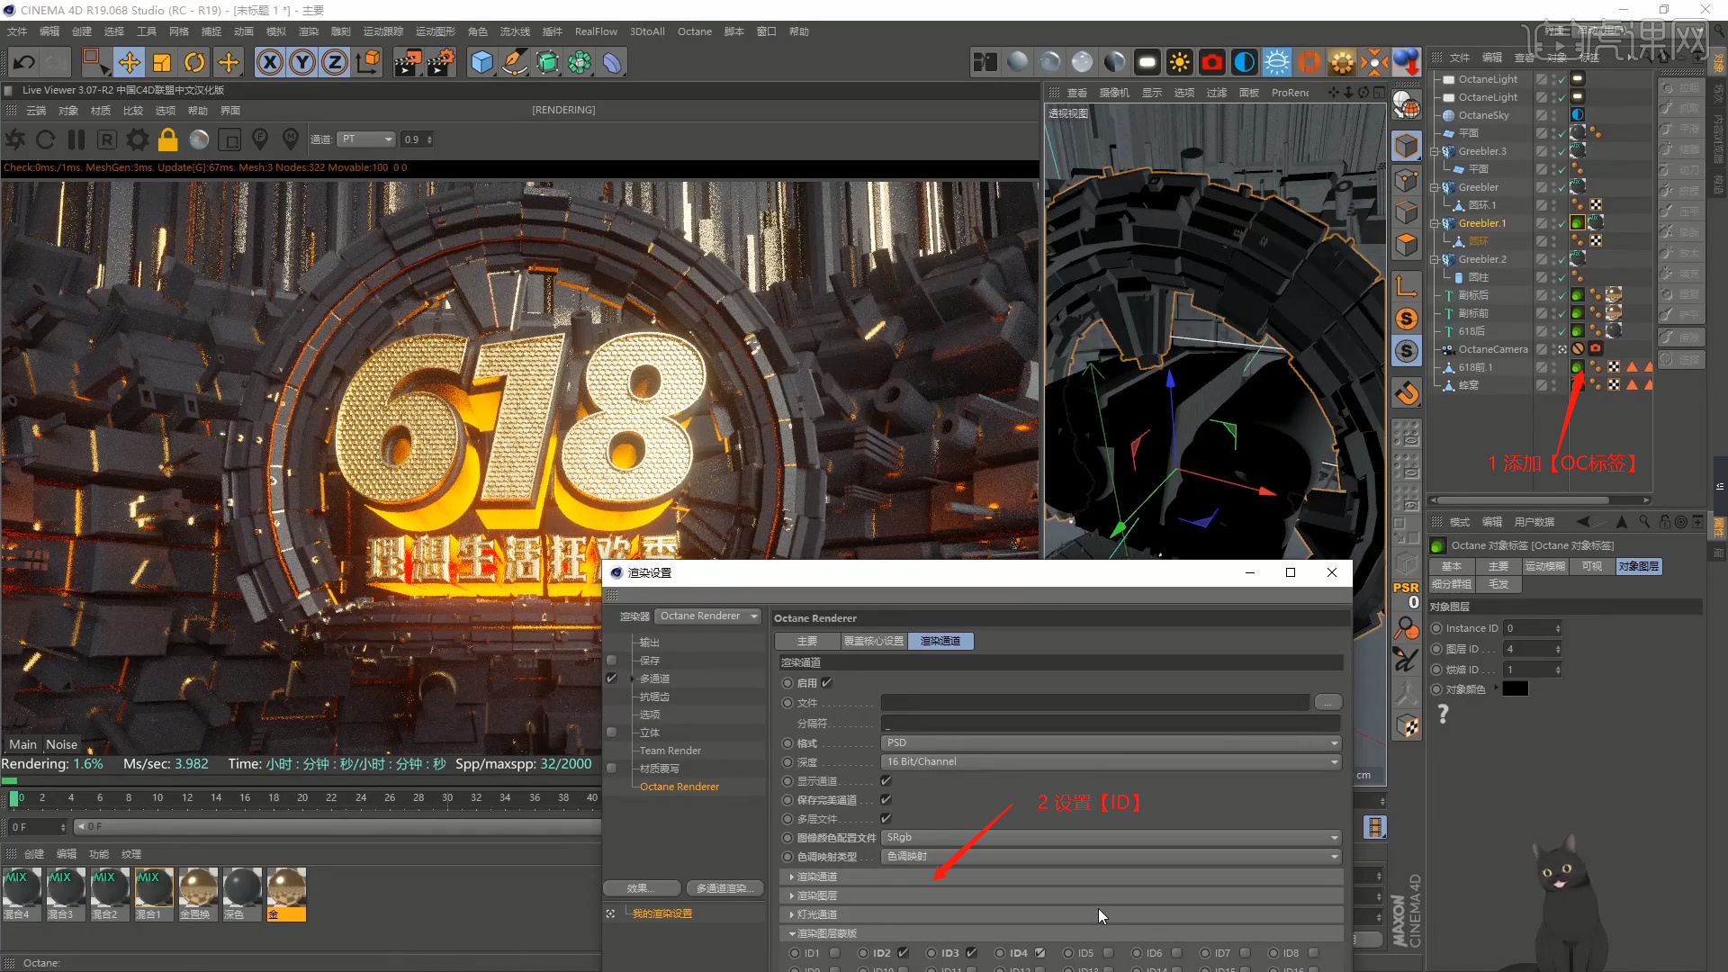Click the cube primitive icon on main toolbar
1728x972 pixels.
481,62
